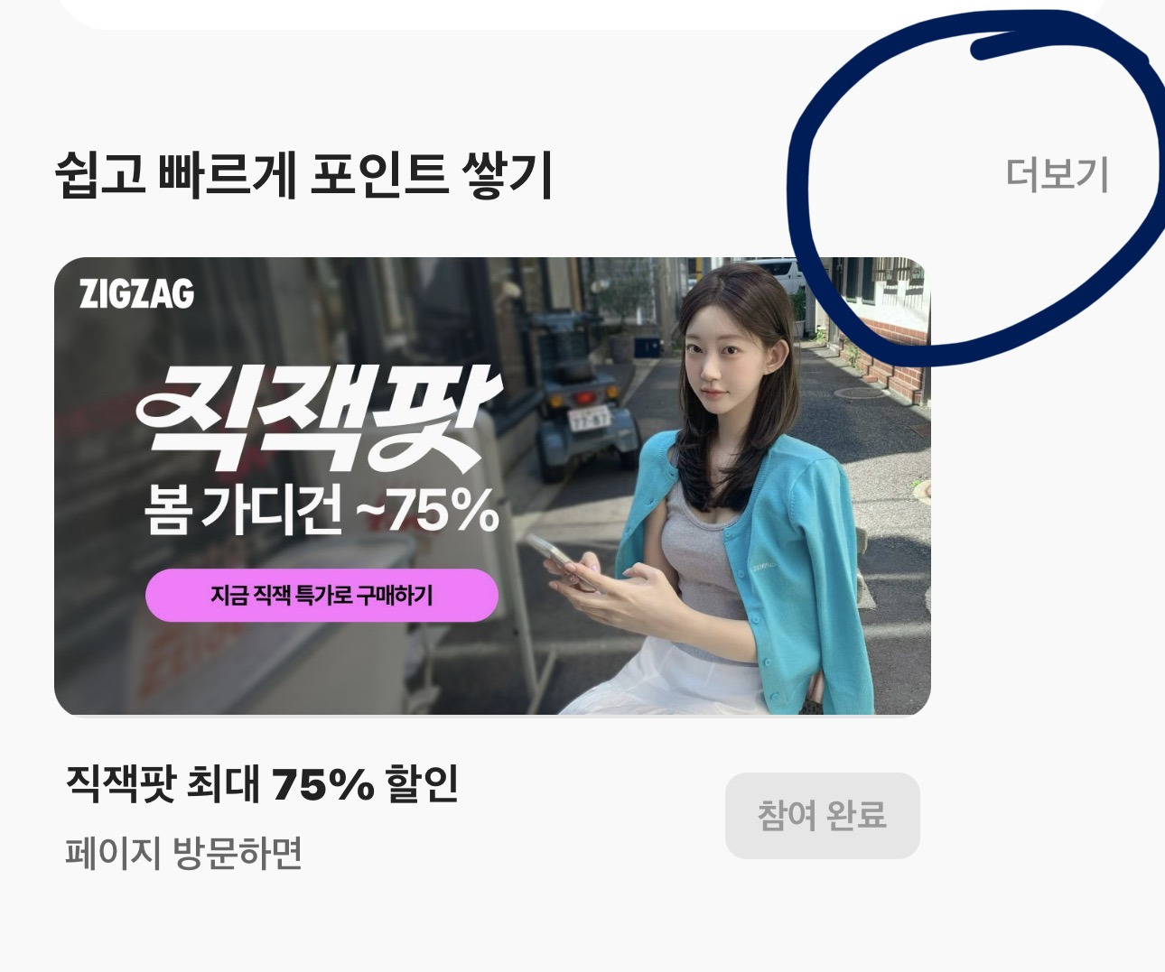Click the grayed-out 참여 완료 button
This screenshot has height=972, width=1165.
pos(822,815)
